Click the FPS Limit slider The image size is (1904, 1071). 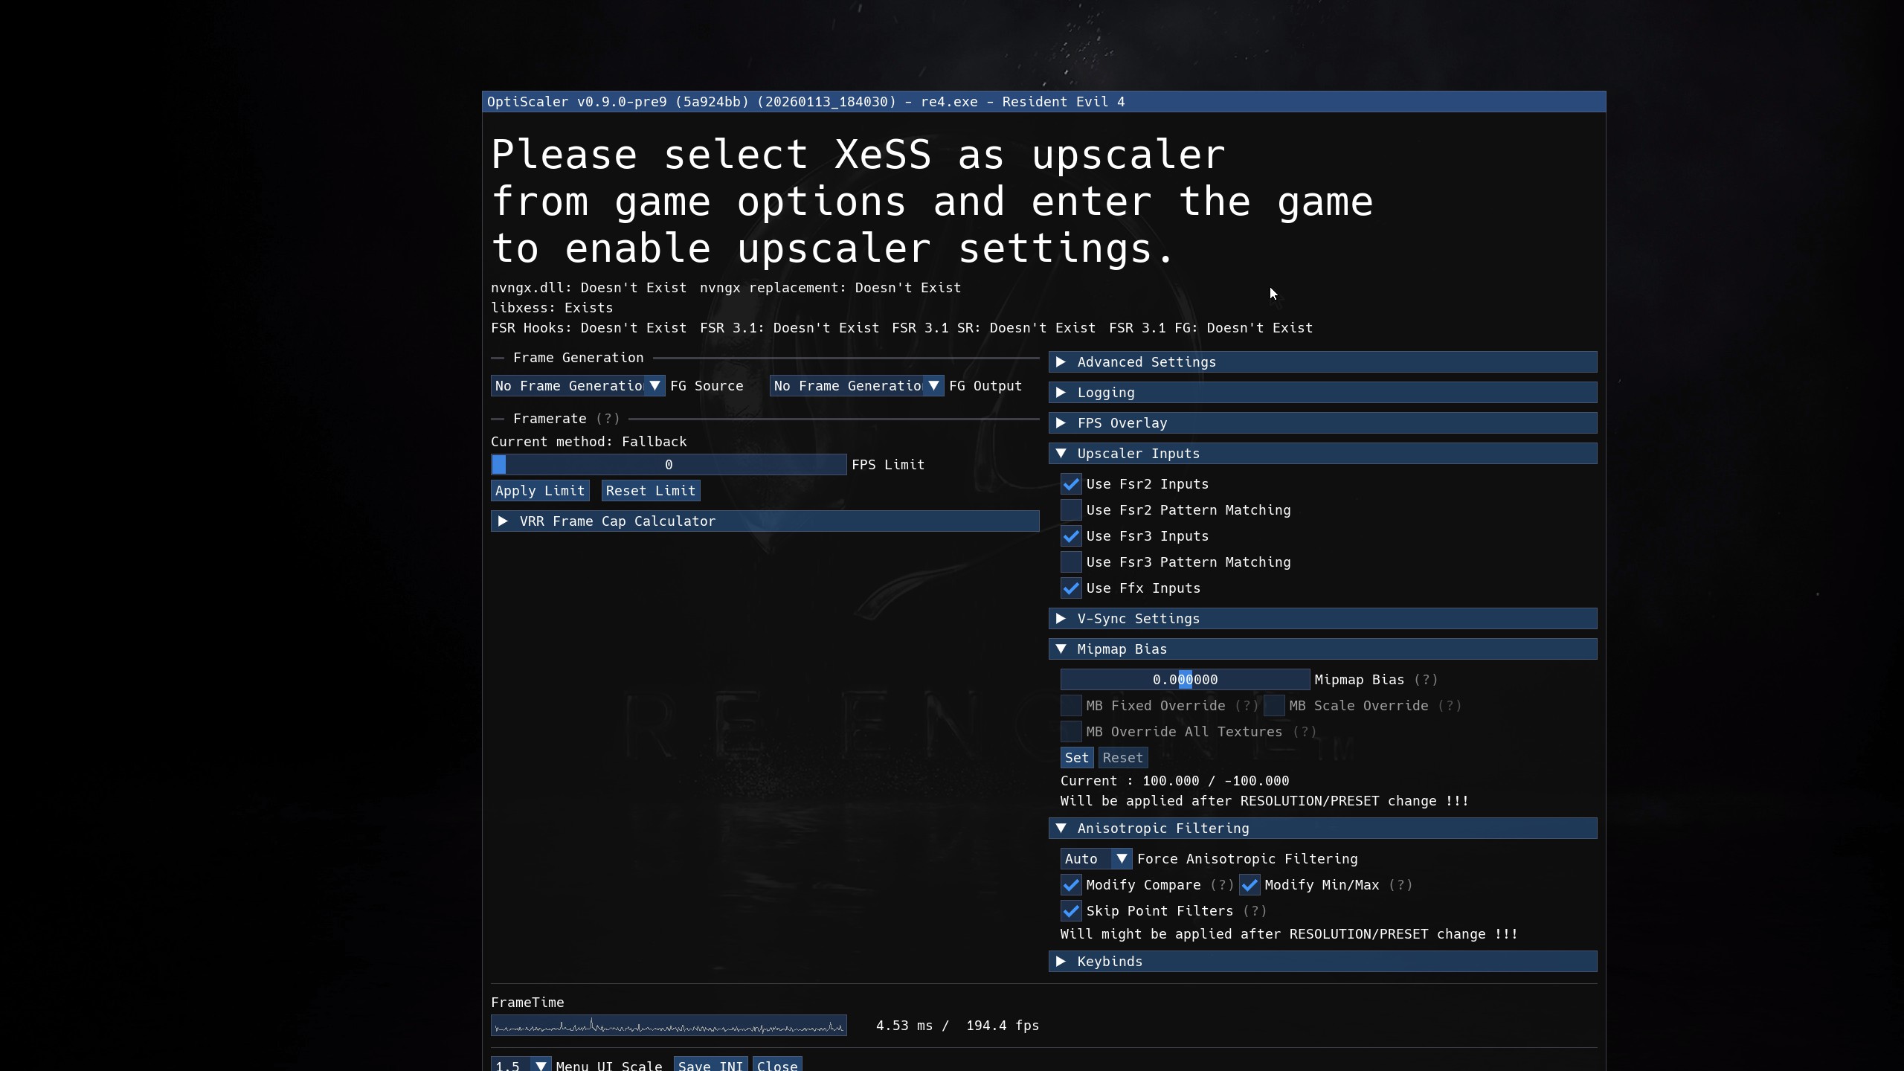coord(669,465)
